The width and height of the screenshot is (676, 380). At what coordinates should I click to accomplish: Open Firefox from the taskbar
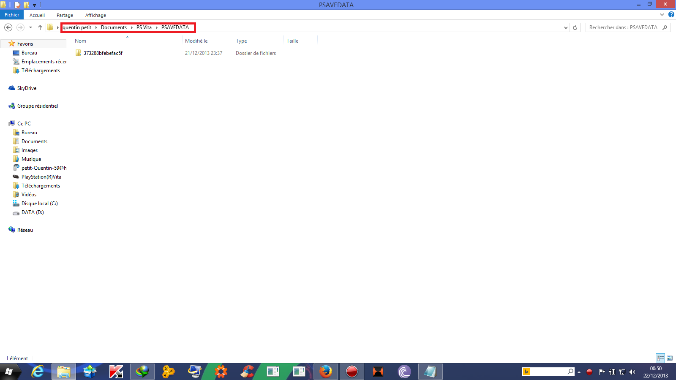coord(326,372)
